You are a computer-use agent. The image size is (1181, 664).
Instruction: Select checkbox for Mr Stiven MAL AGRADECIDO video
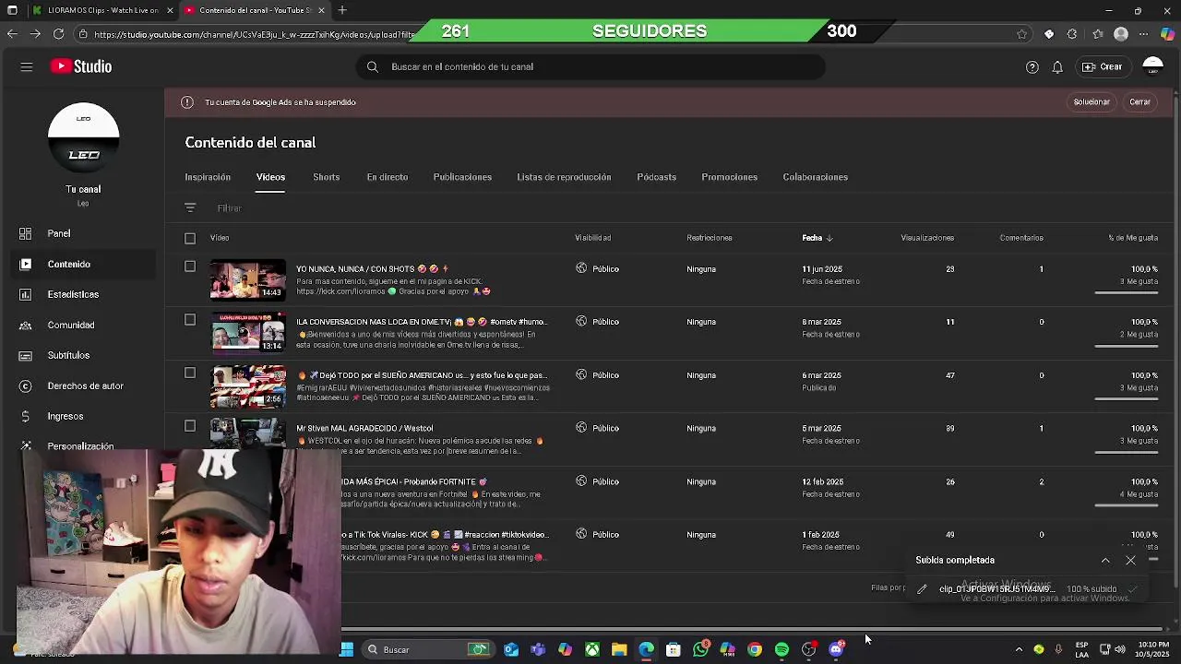[190, 426]
